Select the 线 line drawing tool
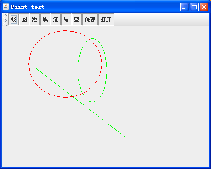 coord(14,19)
